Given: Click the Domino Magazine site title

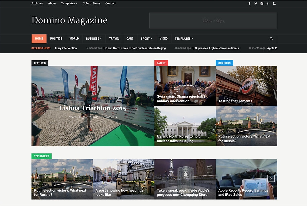Looking at the screenshot, I should click(x=70, y=20).
